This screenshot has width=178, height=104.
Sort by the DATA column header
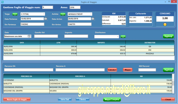(22, 43)
